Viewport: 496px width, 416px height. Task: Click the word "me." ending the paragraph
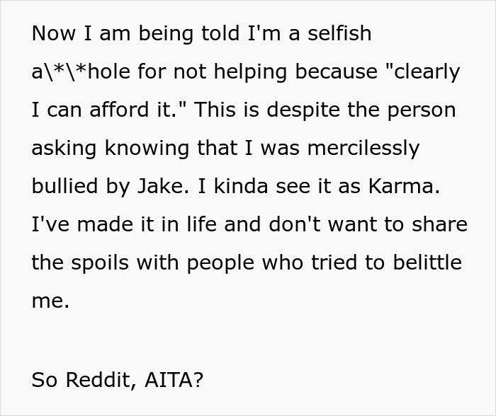50,301
